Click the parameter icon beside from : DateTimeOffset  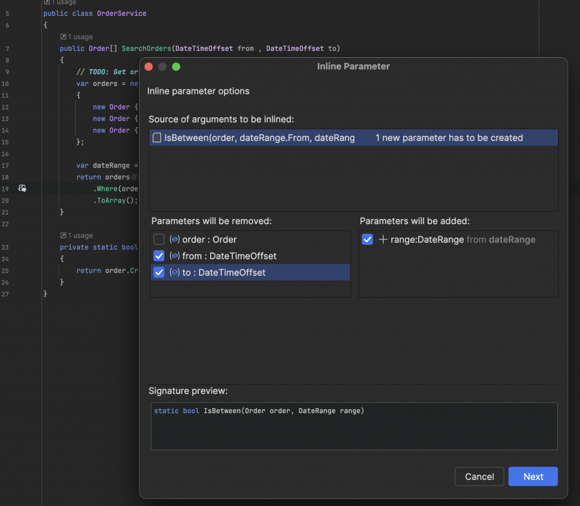[174, 256]
